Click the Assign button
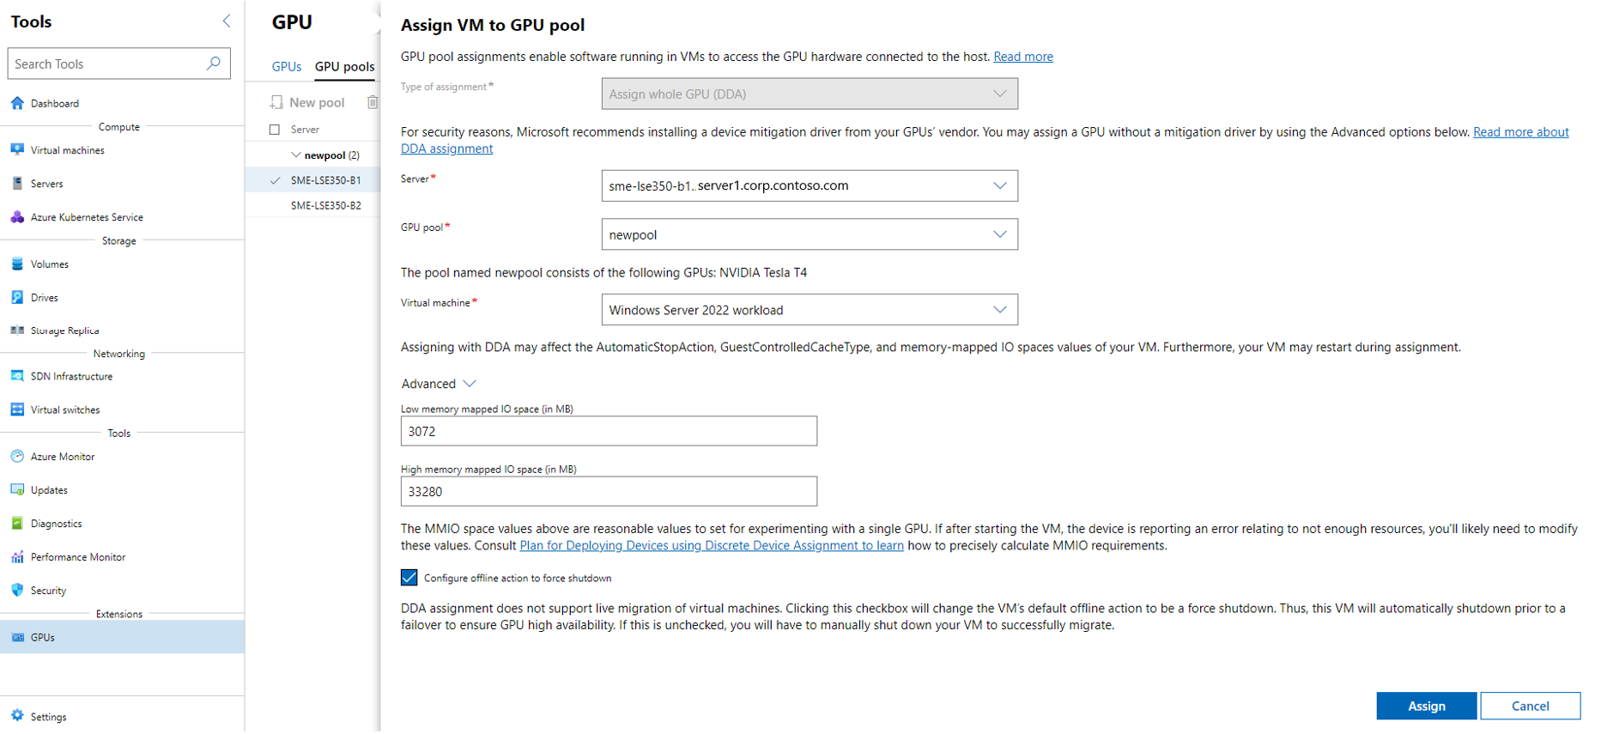 [1426, 706]
